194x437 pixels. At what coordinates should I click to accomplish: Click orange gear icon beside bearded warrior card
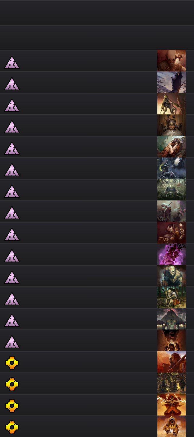pyautogui.click(x=12, y=363)
